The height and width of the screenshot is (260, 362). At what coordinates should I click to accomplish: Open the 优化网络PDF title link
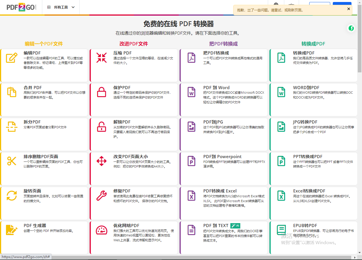point(127,226)
